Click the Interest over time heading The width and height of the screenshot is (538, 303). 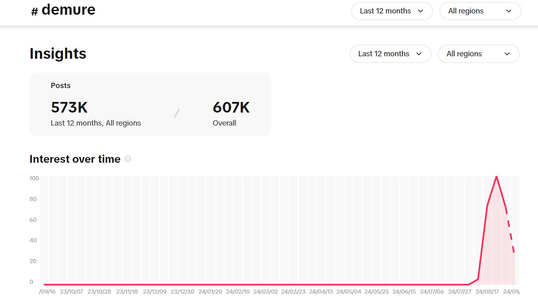coord(75,159)
